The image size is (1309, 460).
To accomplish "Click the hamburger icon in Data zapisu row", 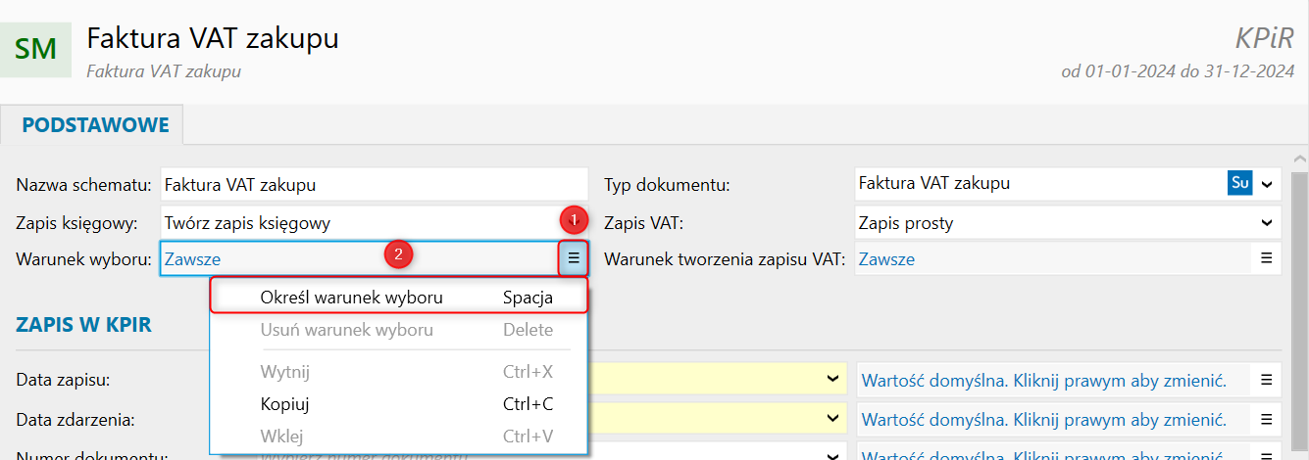I will (x=1266, y=379).
